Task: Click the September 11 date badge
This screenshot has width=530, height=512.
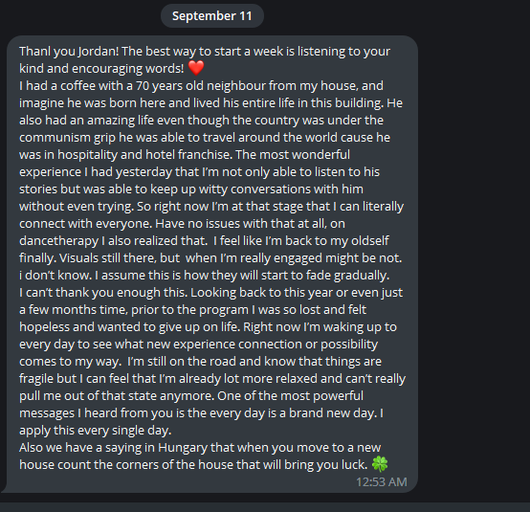Action: click(212, 16)
